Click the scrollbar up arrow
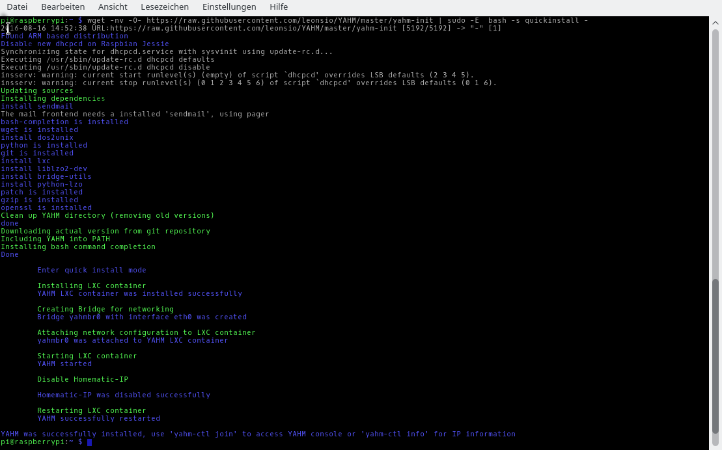The image size is (722, 450). pos(715,23)
